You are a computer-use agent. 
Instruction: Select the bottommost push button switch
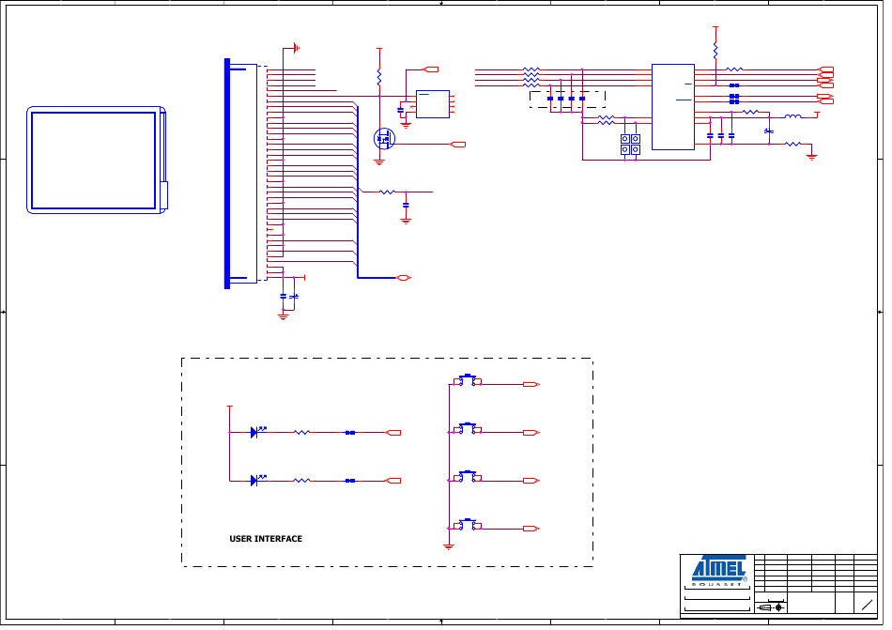pyautogui.click(x=468, y=524)
